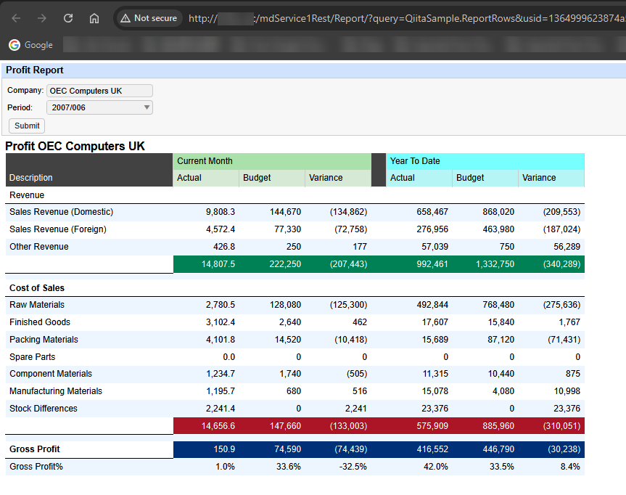This screenshot has width=626, height=495.
Task: Click the browser forward arrow
Action: (x=42, y=18)
